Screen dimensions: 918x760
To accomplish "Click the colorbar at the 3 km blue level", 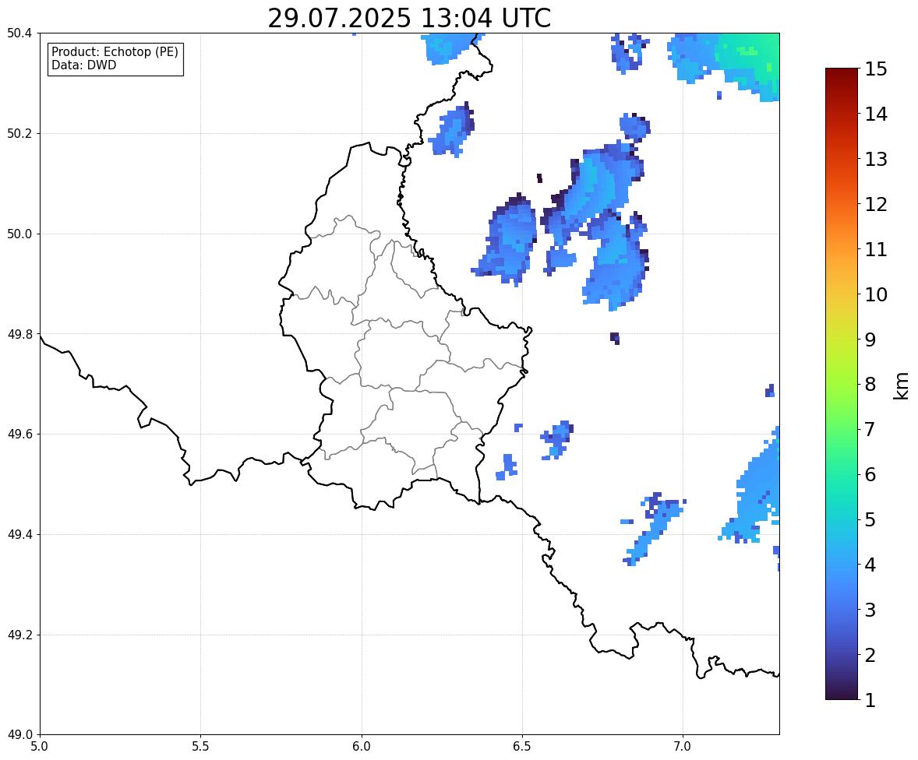I will tap(842, 609).
